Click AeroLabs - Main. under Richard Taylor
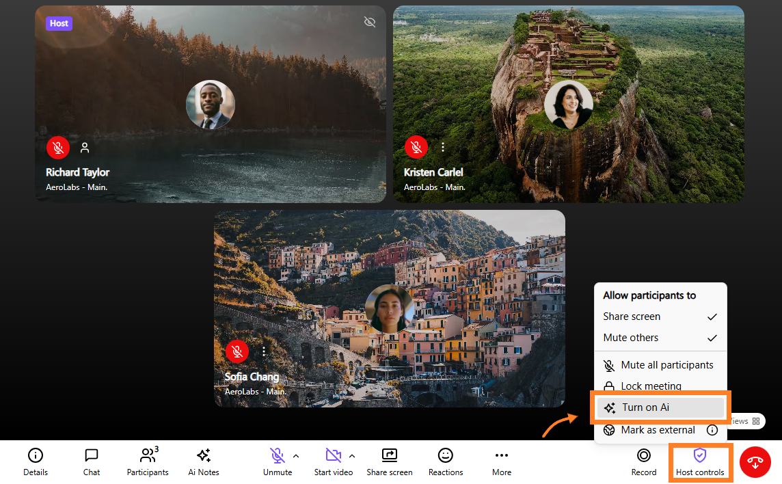Image resolution: width=782 pixels, height=484 pixels. (77, 187)
